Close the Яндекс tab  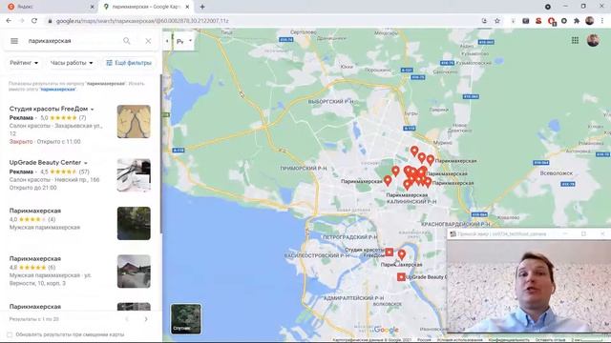point(92,7)
